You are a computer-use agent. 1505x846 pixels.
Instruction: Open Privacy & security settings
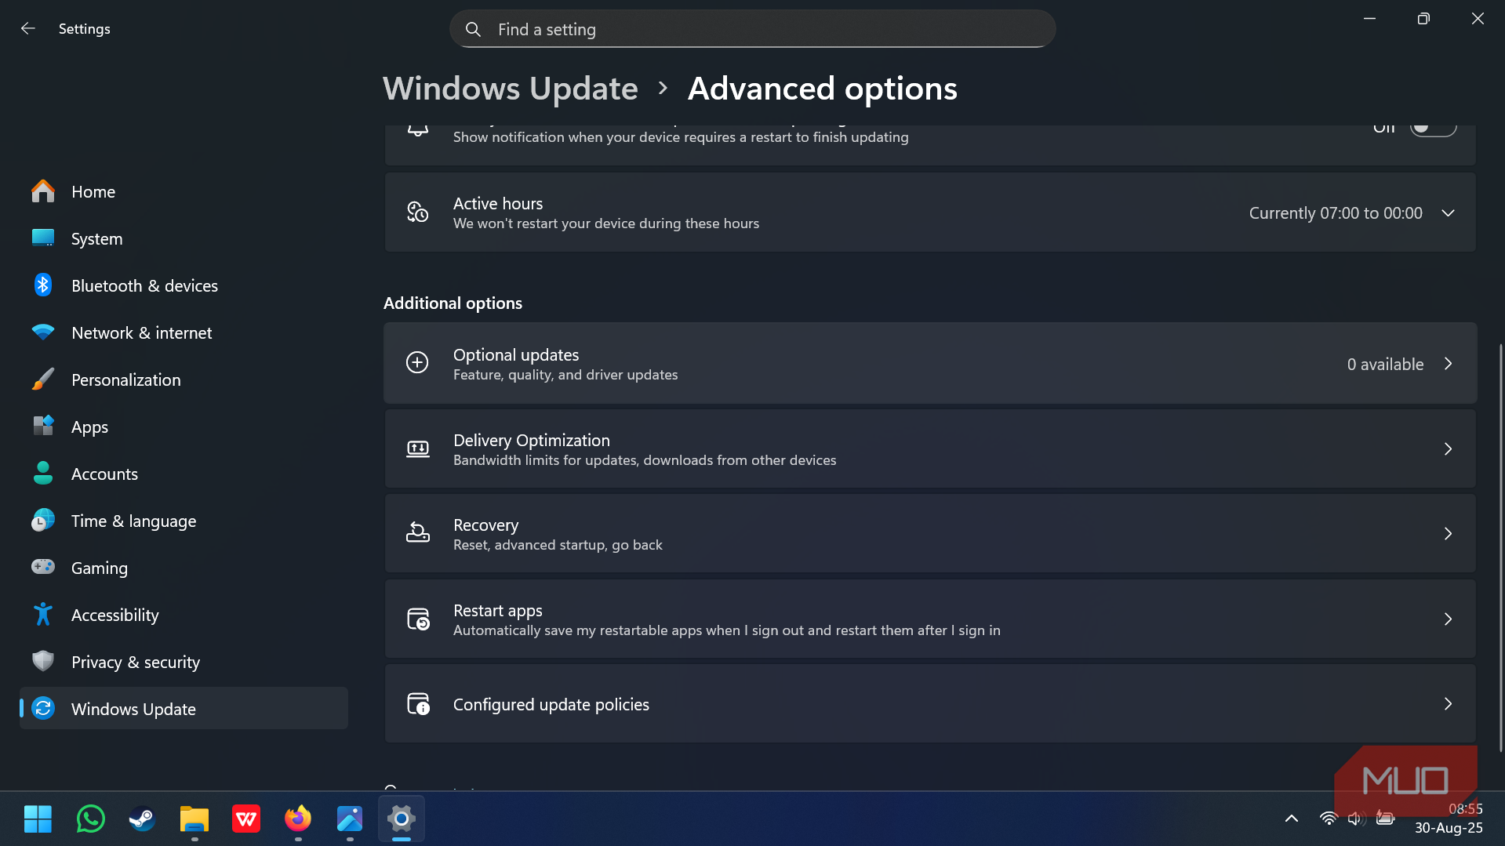(x=184, y=662)
